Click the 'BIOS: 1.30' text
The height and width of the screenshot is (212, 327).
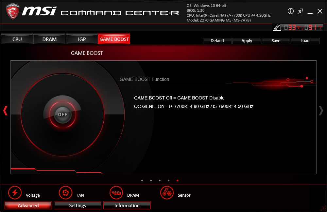[x=196, y=10]
